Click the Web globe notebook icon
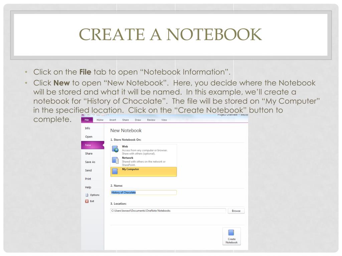This screenshot has height=256, width=342. [x=115, y=149]
